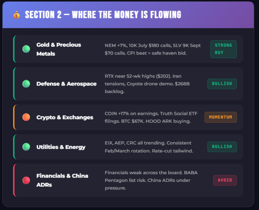Click BULLISH badge on Defense & Aerospace row
The width and height of the screenshot is (259, 210).
click(222, 84)
